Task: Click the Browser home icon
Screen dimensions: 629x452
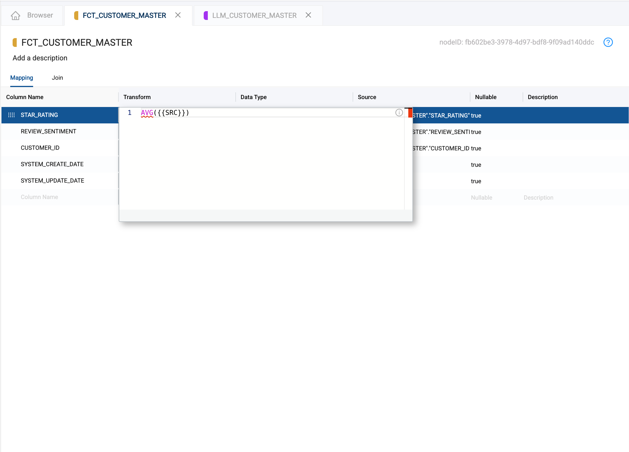Action: (x=16, y=15)
